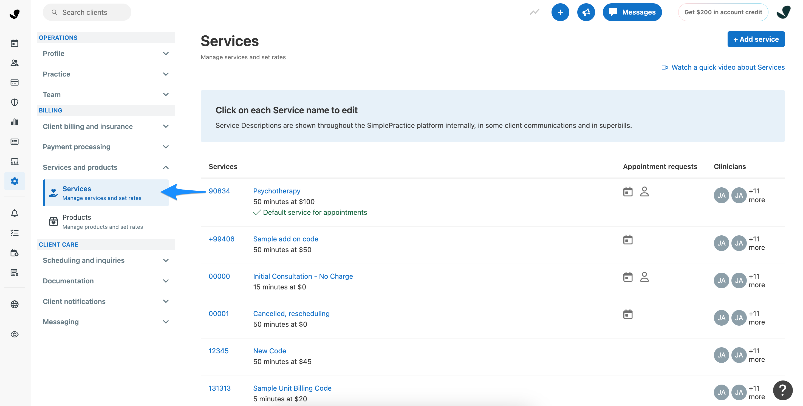
Task: Open the calendar icon in left sidebar
Action: click(14, 43)
